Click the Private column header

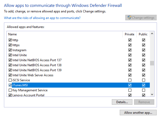tap(130, 34)
